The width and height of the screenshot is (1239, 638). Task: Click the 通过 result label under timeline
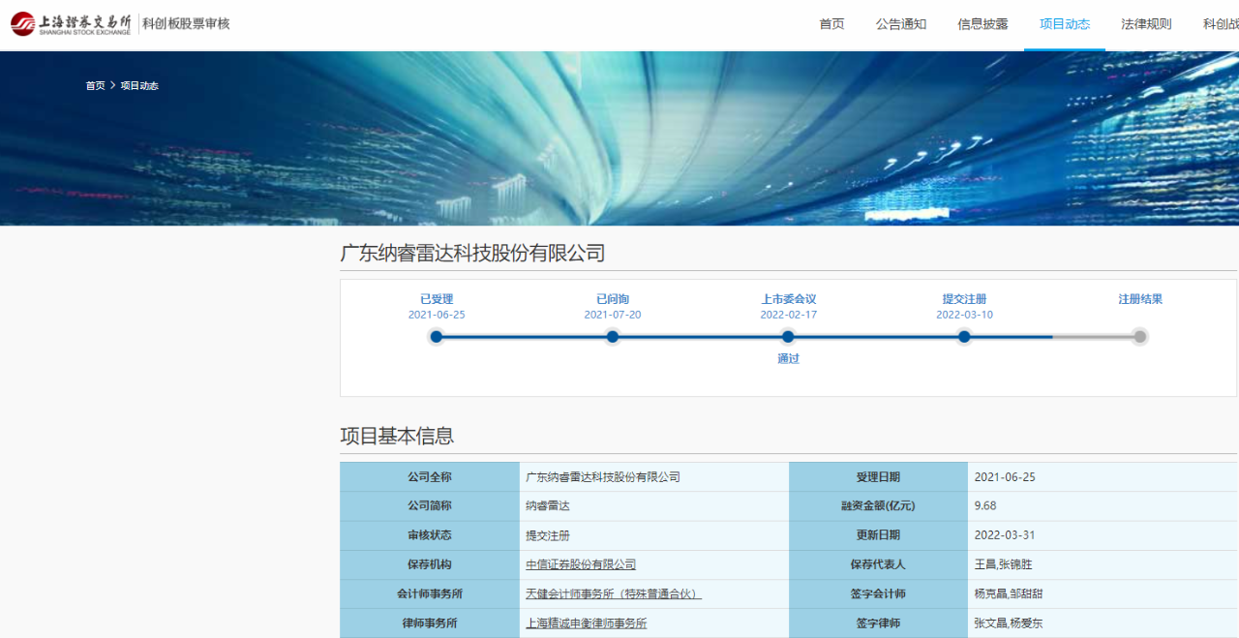[788, 359]
